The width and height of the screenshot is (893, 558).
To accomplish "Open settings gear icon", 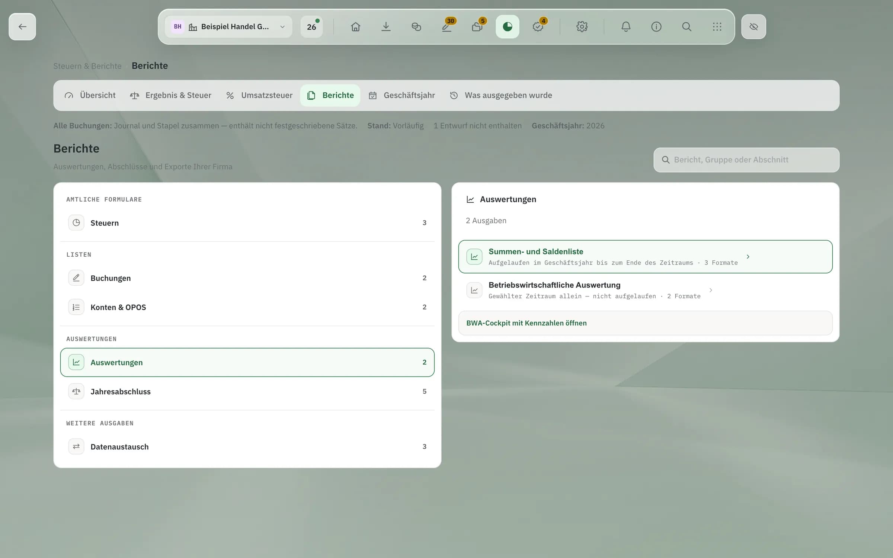I will (582, 27).
